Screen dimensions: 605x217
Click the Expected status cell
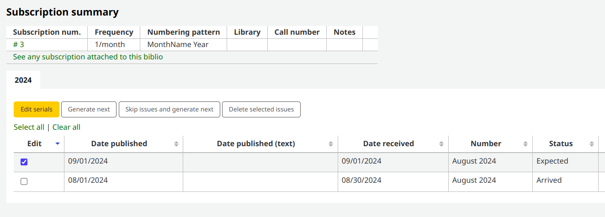coord(552,161)
